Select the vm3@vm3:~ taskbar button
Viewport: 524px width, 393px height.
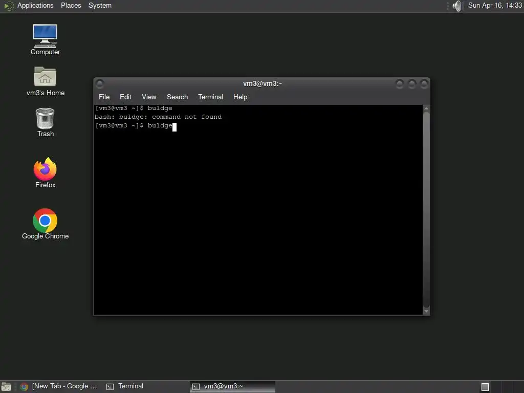232,387
